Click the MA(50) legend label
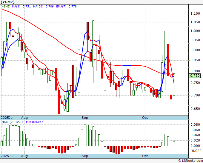Image resolution: width=203 pixels, height=163 pixels. 38,7
